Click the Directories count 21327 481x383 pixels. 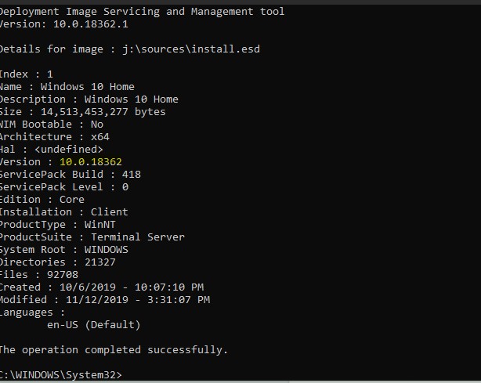pyautogui.click(x=100, y=262)
